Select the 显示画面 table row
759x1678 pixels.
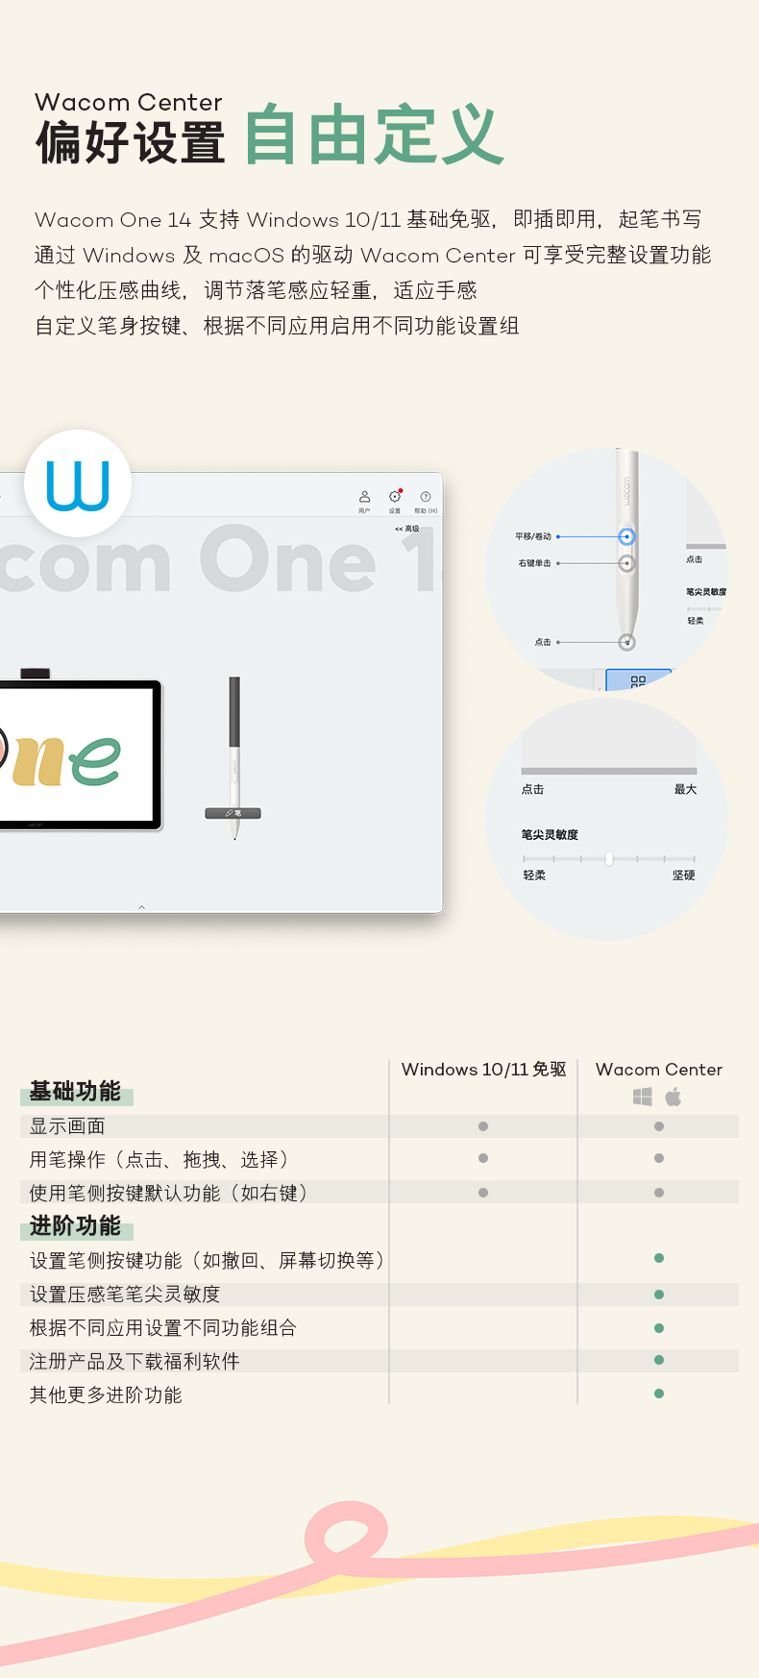(379, 1126)
